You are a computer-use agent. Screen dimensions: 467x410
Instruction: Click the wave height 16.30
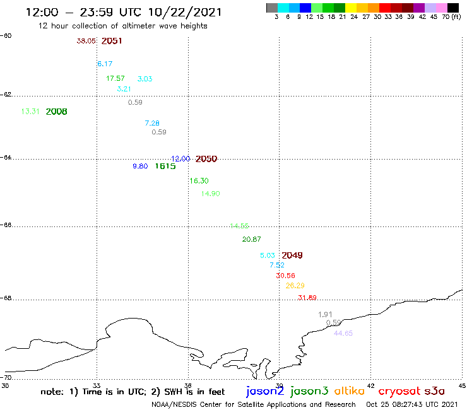click(x=199, y=181)
